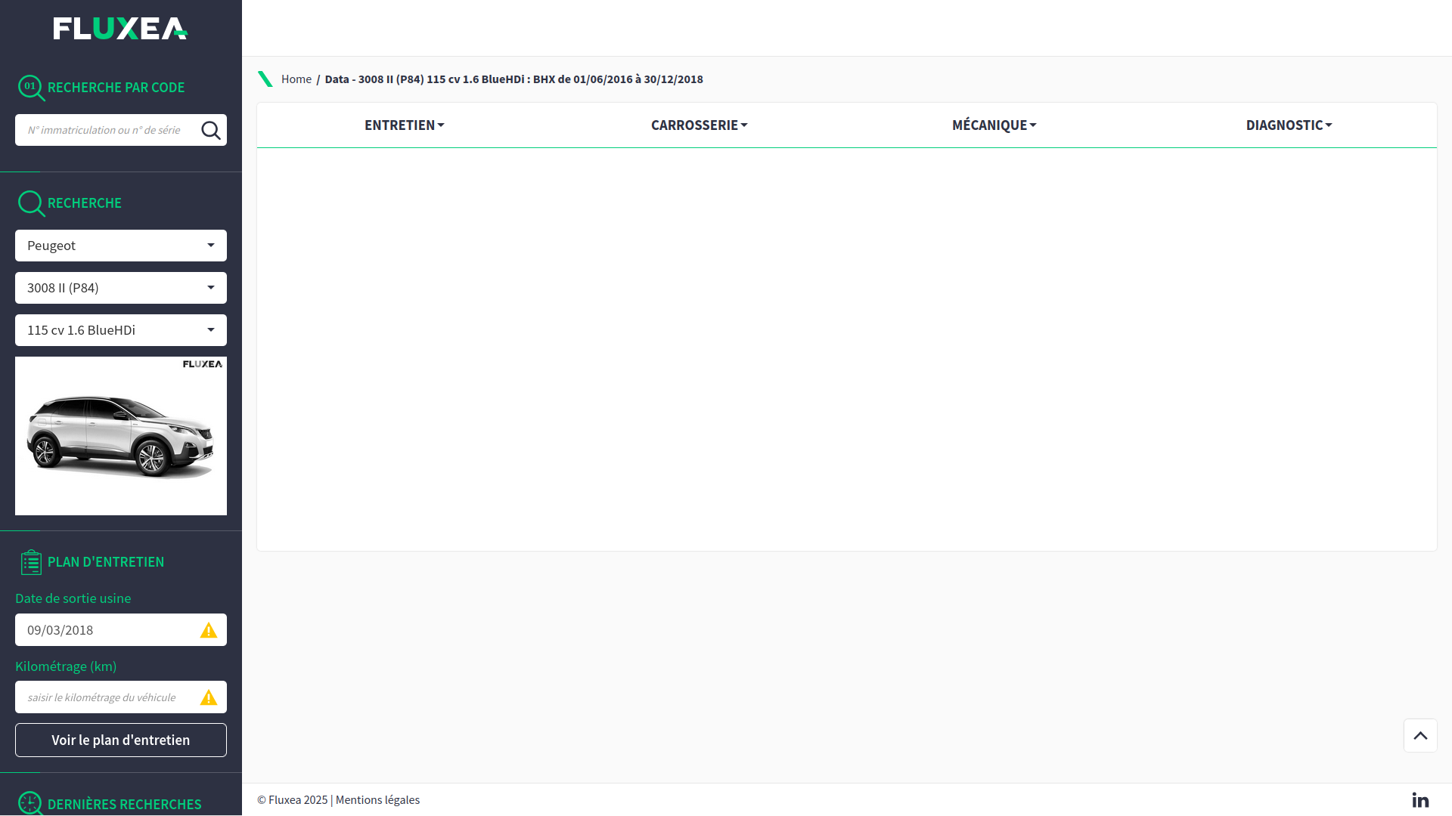The image size is (1452, 816).
Task: Click the registration or serial number input field
Action: click(x=121, y=130)
